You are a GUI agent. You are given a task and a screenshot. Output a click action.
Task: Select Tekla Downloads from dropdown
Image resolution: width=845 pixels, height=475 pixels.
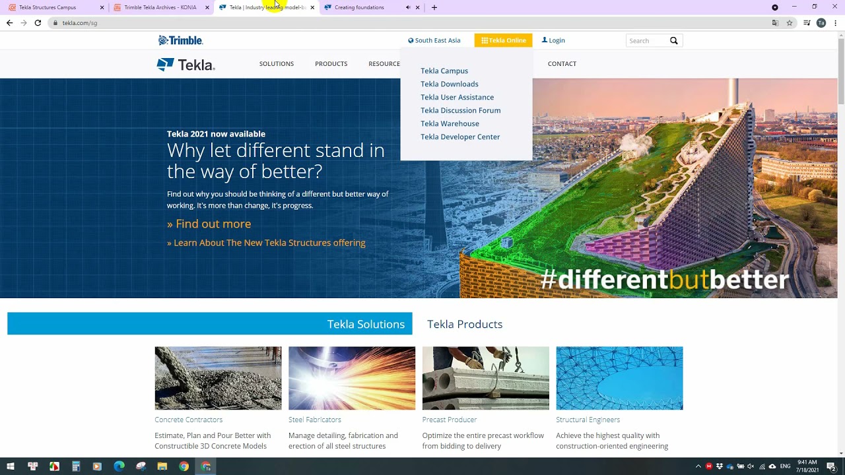tap(450, 84)
